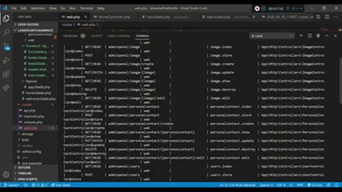Switch to the Problems panel tab
The height and width of the screenshot is (192, 342).
tap(74, 36)
